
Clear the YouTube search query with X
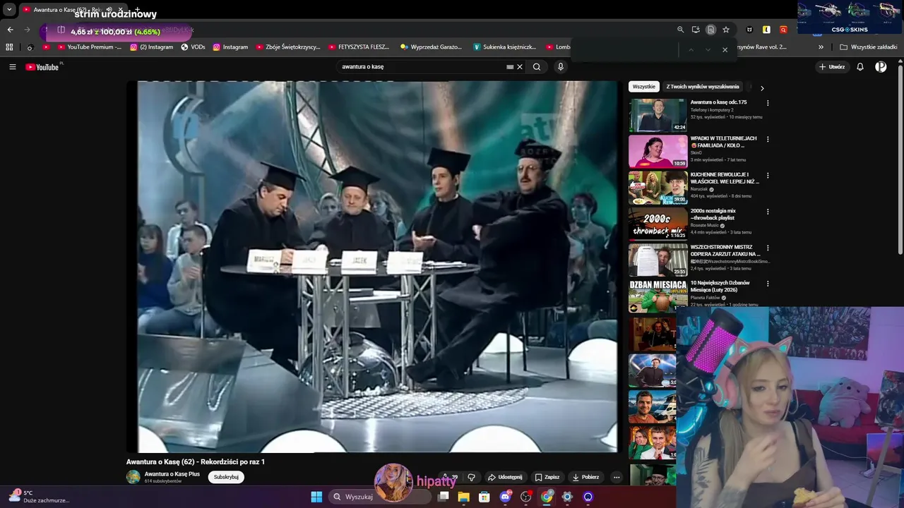tap(520, 67)
